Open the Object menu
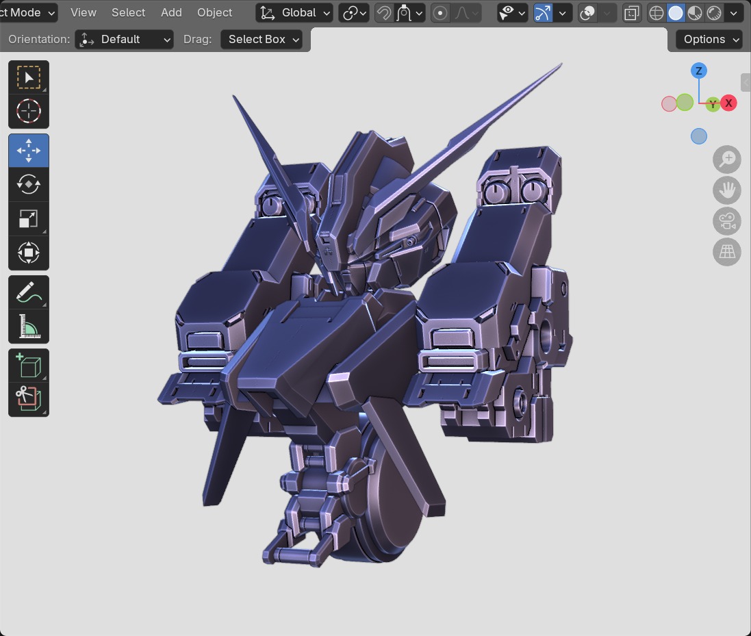Viewport: 751px width, 636px height. click(x=214, y=13)
